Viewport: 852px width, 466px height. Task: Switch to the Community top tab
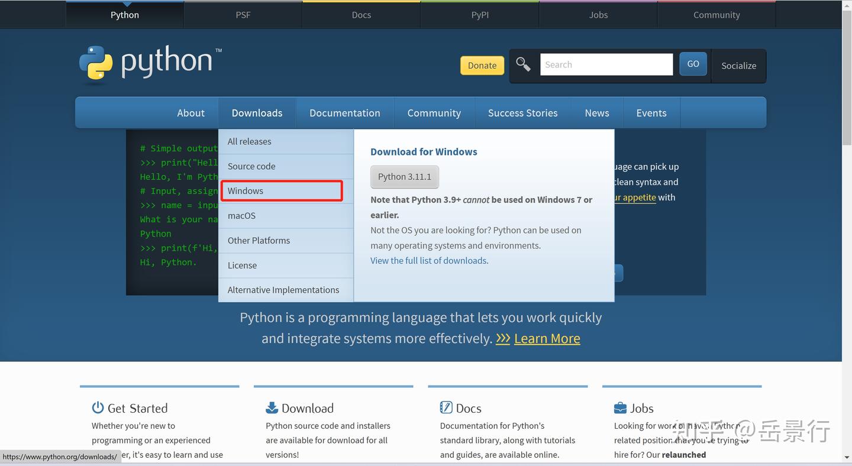[x=716, y=14]
